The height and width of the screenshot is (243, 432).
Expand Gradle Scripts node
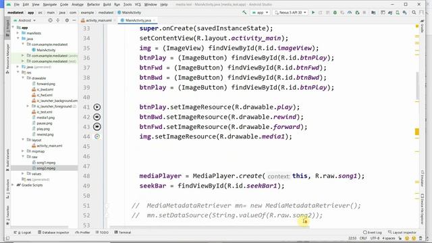13,185
